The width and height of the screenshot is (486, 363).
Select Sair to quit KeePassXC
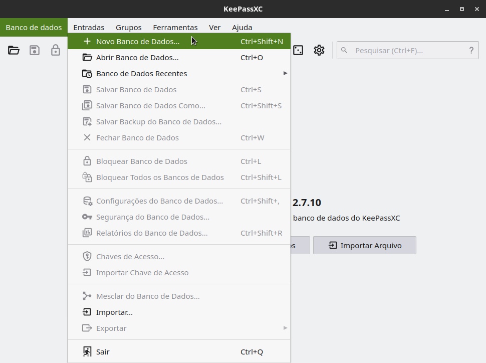pyautogui.click(x=179, y=351)
